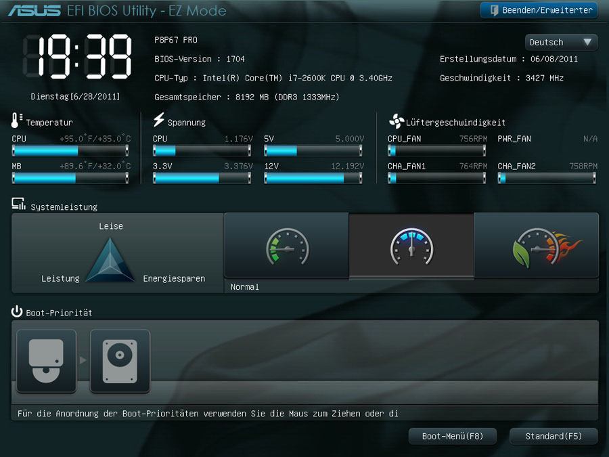
Task: Click the CPU_FAN speed bar
Action: pyautogui.click(x=437, y=150)
